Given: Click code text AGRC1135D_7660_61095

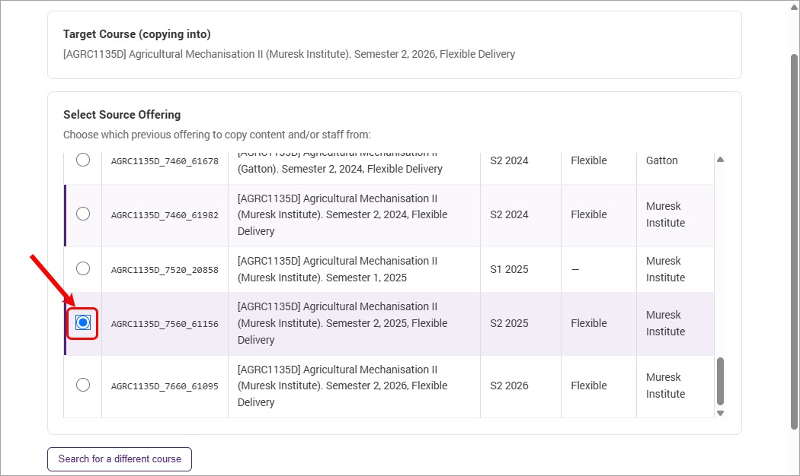Looking at the screenshot, I should (165, 386).
